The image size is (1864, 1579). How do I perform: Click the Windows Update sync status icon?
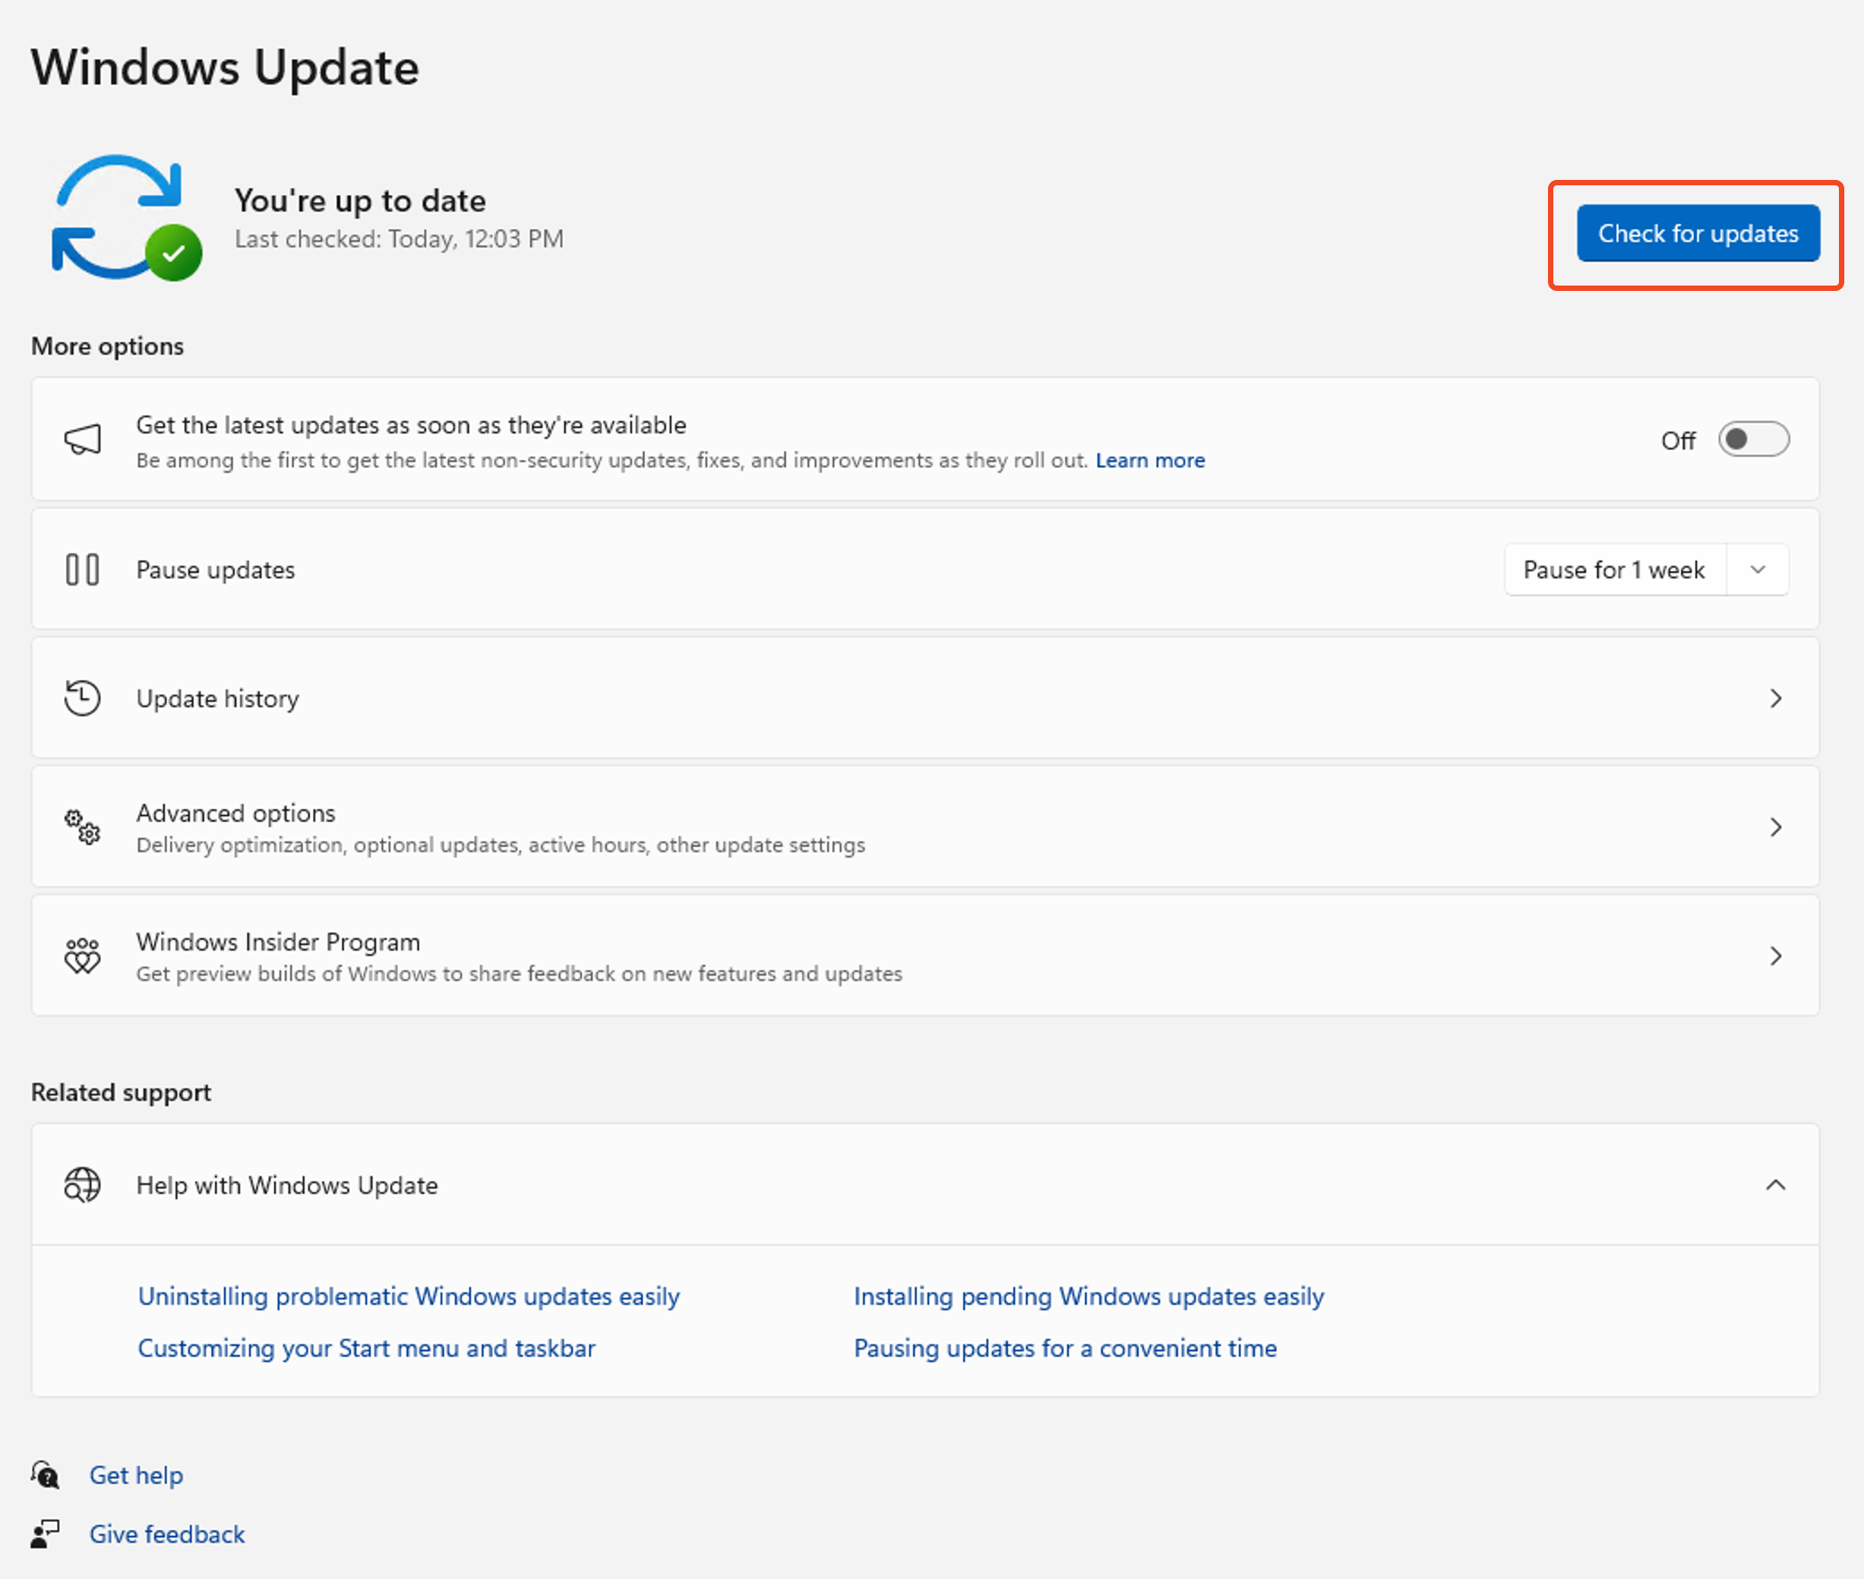click(x=125, y=218)
